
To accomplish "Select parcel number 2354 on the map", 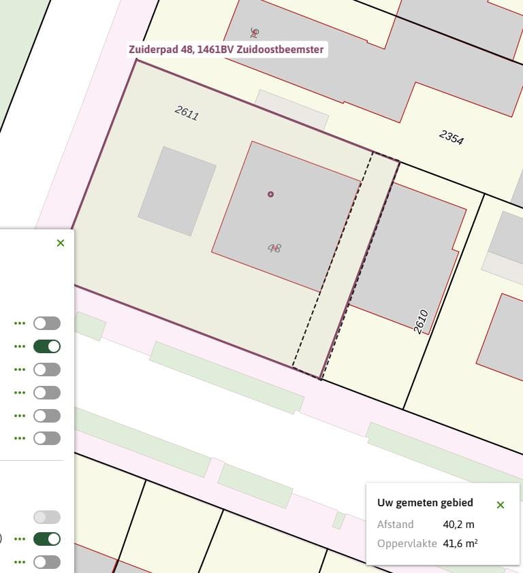I will click(x=451, y=137).
